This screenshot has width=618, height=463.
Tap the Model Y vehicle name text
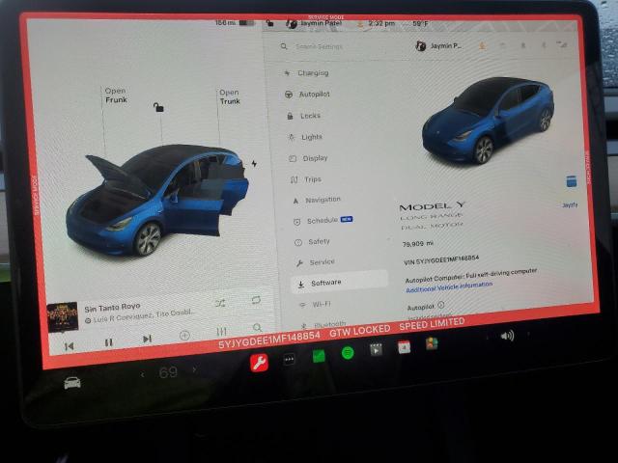[433, 206]
